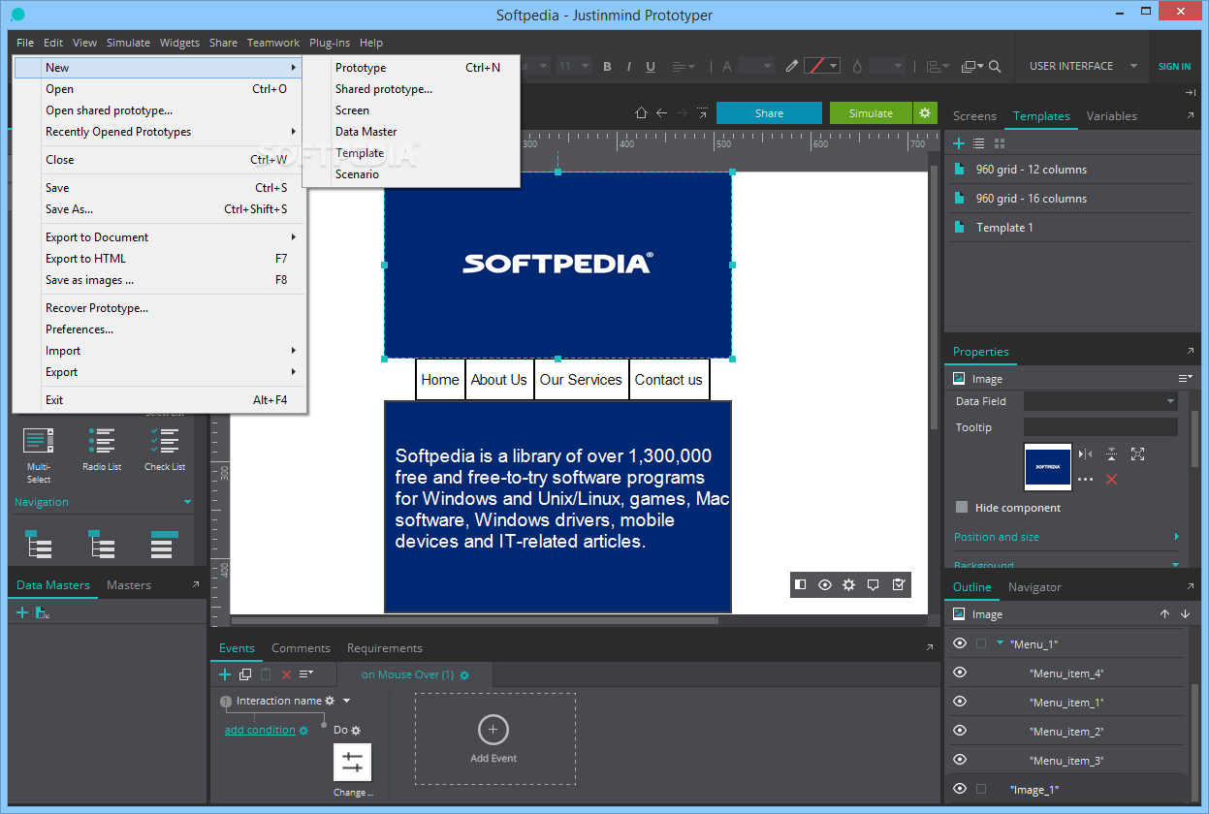Open the Events toolbar options menu

click(306, 674)
